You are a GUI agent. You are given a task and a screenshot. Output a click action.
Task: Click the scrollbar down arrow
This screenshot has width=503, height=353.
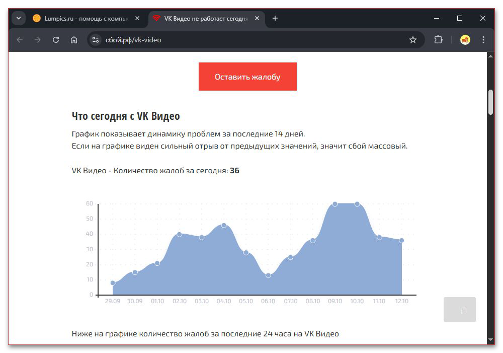(490, 339)
